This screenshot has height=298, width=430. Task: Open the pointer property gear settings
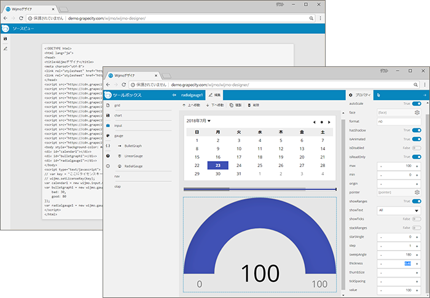point(417,192)
